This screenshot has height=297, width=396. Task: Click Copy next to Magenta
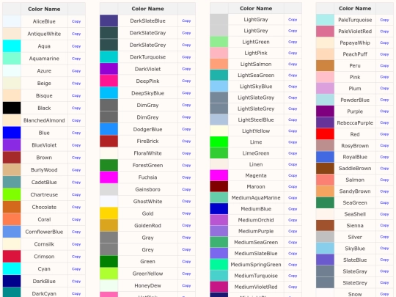(293, 175)
